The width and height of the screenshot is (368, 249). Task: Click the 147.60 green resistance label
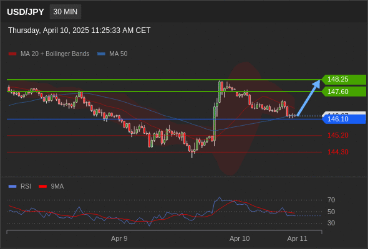[344, 92]
